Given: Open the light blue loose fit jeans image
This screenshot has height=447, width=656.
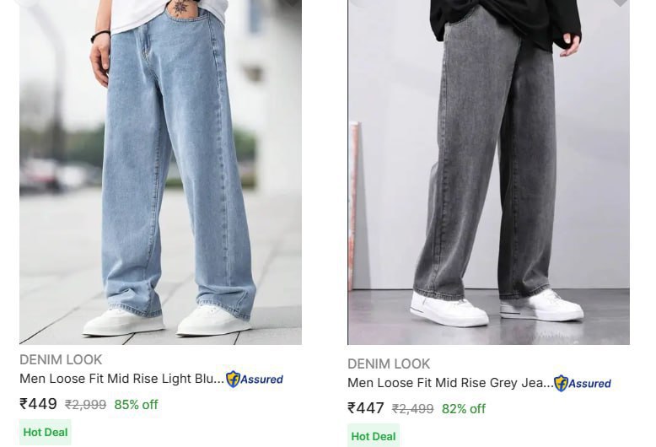Looking at the screenshot, I should [x=161, y=172].
